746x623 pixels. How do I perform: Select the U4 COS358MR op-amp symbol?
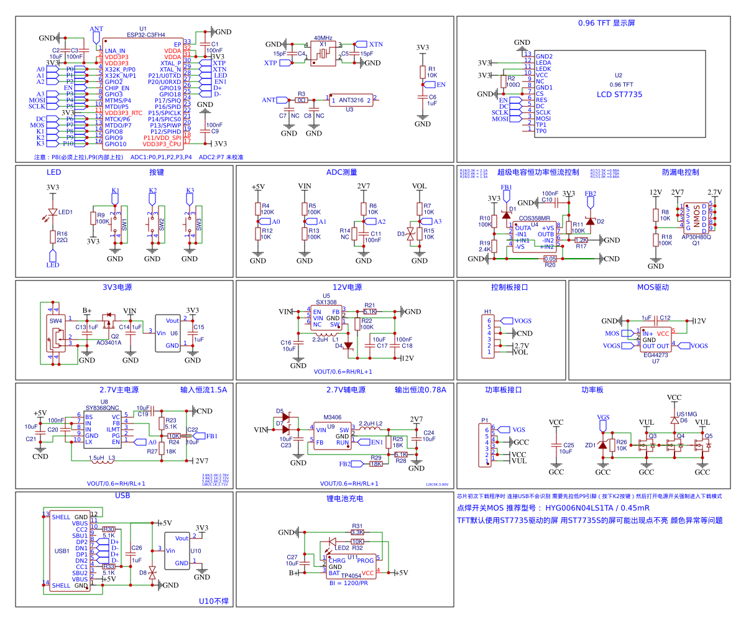pyautogui.click(x=535, y=237)
